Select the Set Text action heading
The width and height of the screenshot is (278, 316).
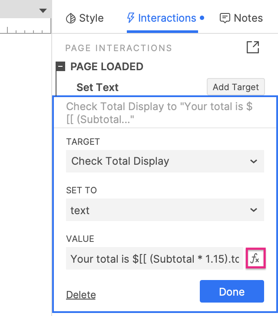click(97, 87)
